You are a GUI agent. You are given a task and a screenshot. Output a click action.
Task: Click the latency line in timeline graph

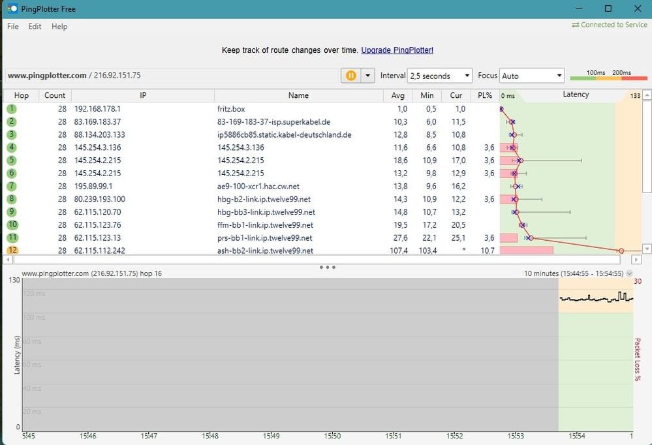pos(597,298)
